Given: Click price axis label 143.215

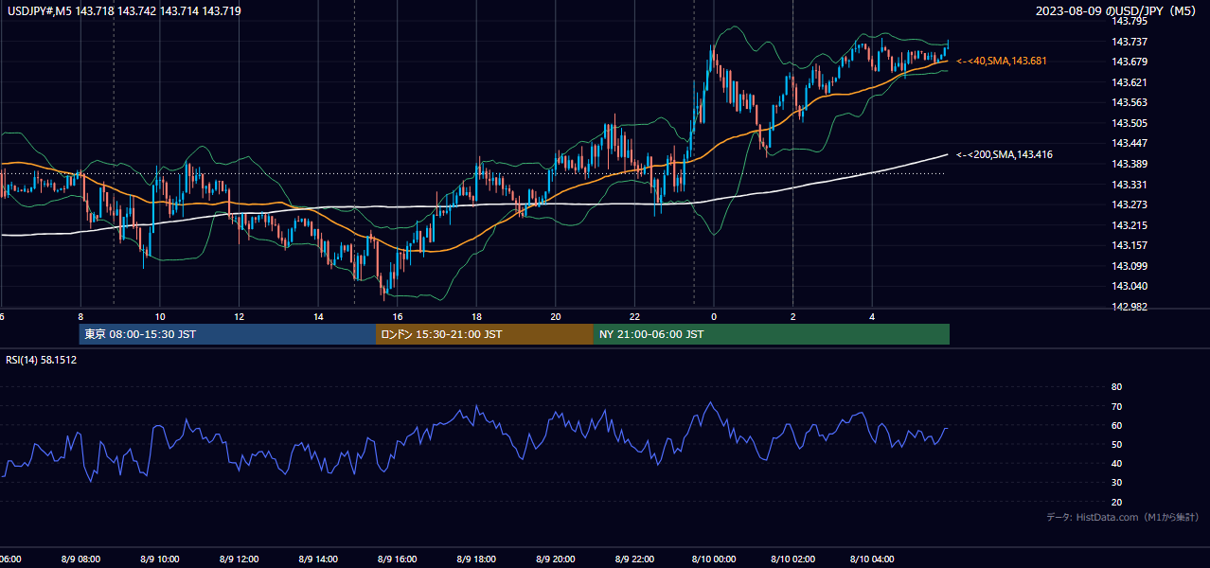Looking at the screenshot, I should 1130,225.
